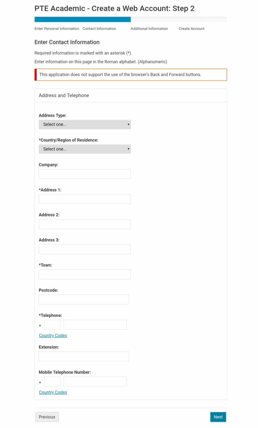This screenshot has width=258, height=428.
Task: Click the Company input field
Action: point(84,174)
